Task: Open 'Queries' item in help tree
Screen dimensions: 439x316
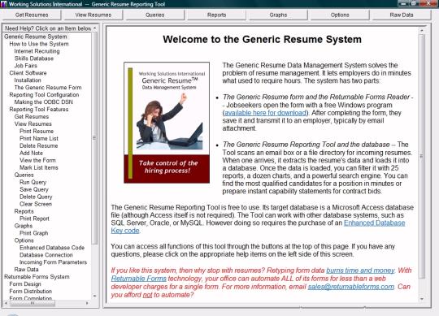Action: pyautogui.click(x=24, y=175)
